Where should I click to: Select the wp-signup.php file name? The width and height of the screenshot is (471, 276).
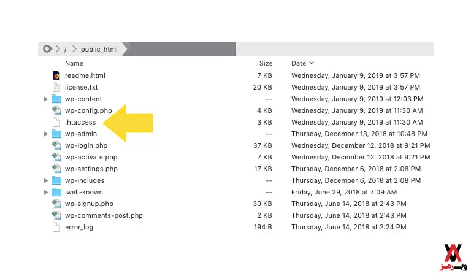89,204
